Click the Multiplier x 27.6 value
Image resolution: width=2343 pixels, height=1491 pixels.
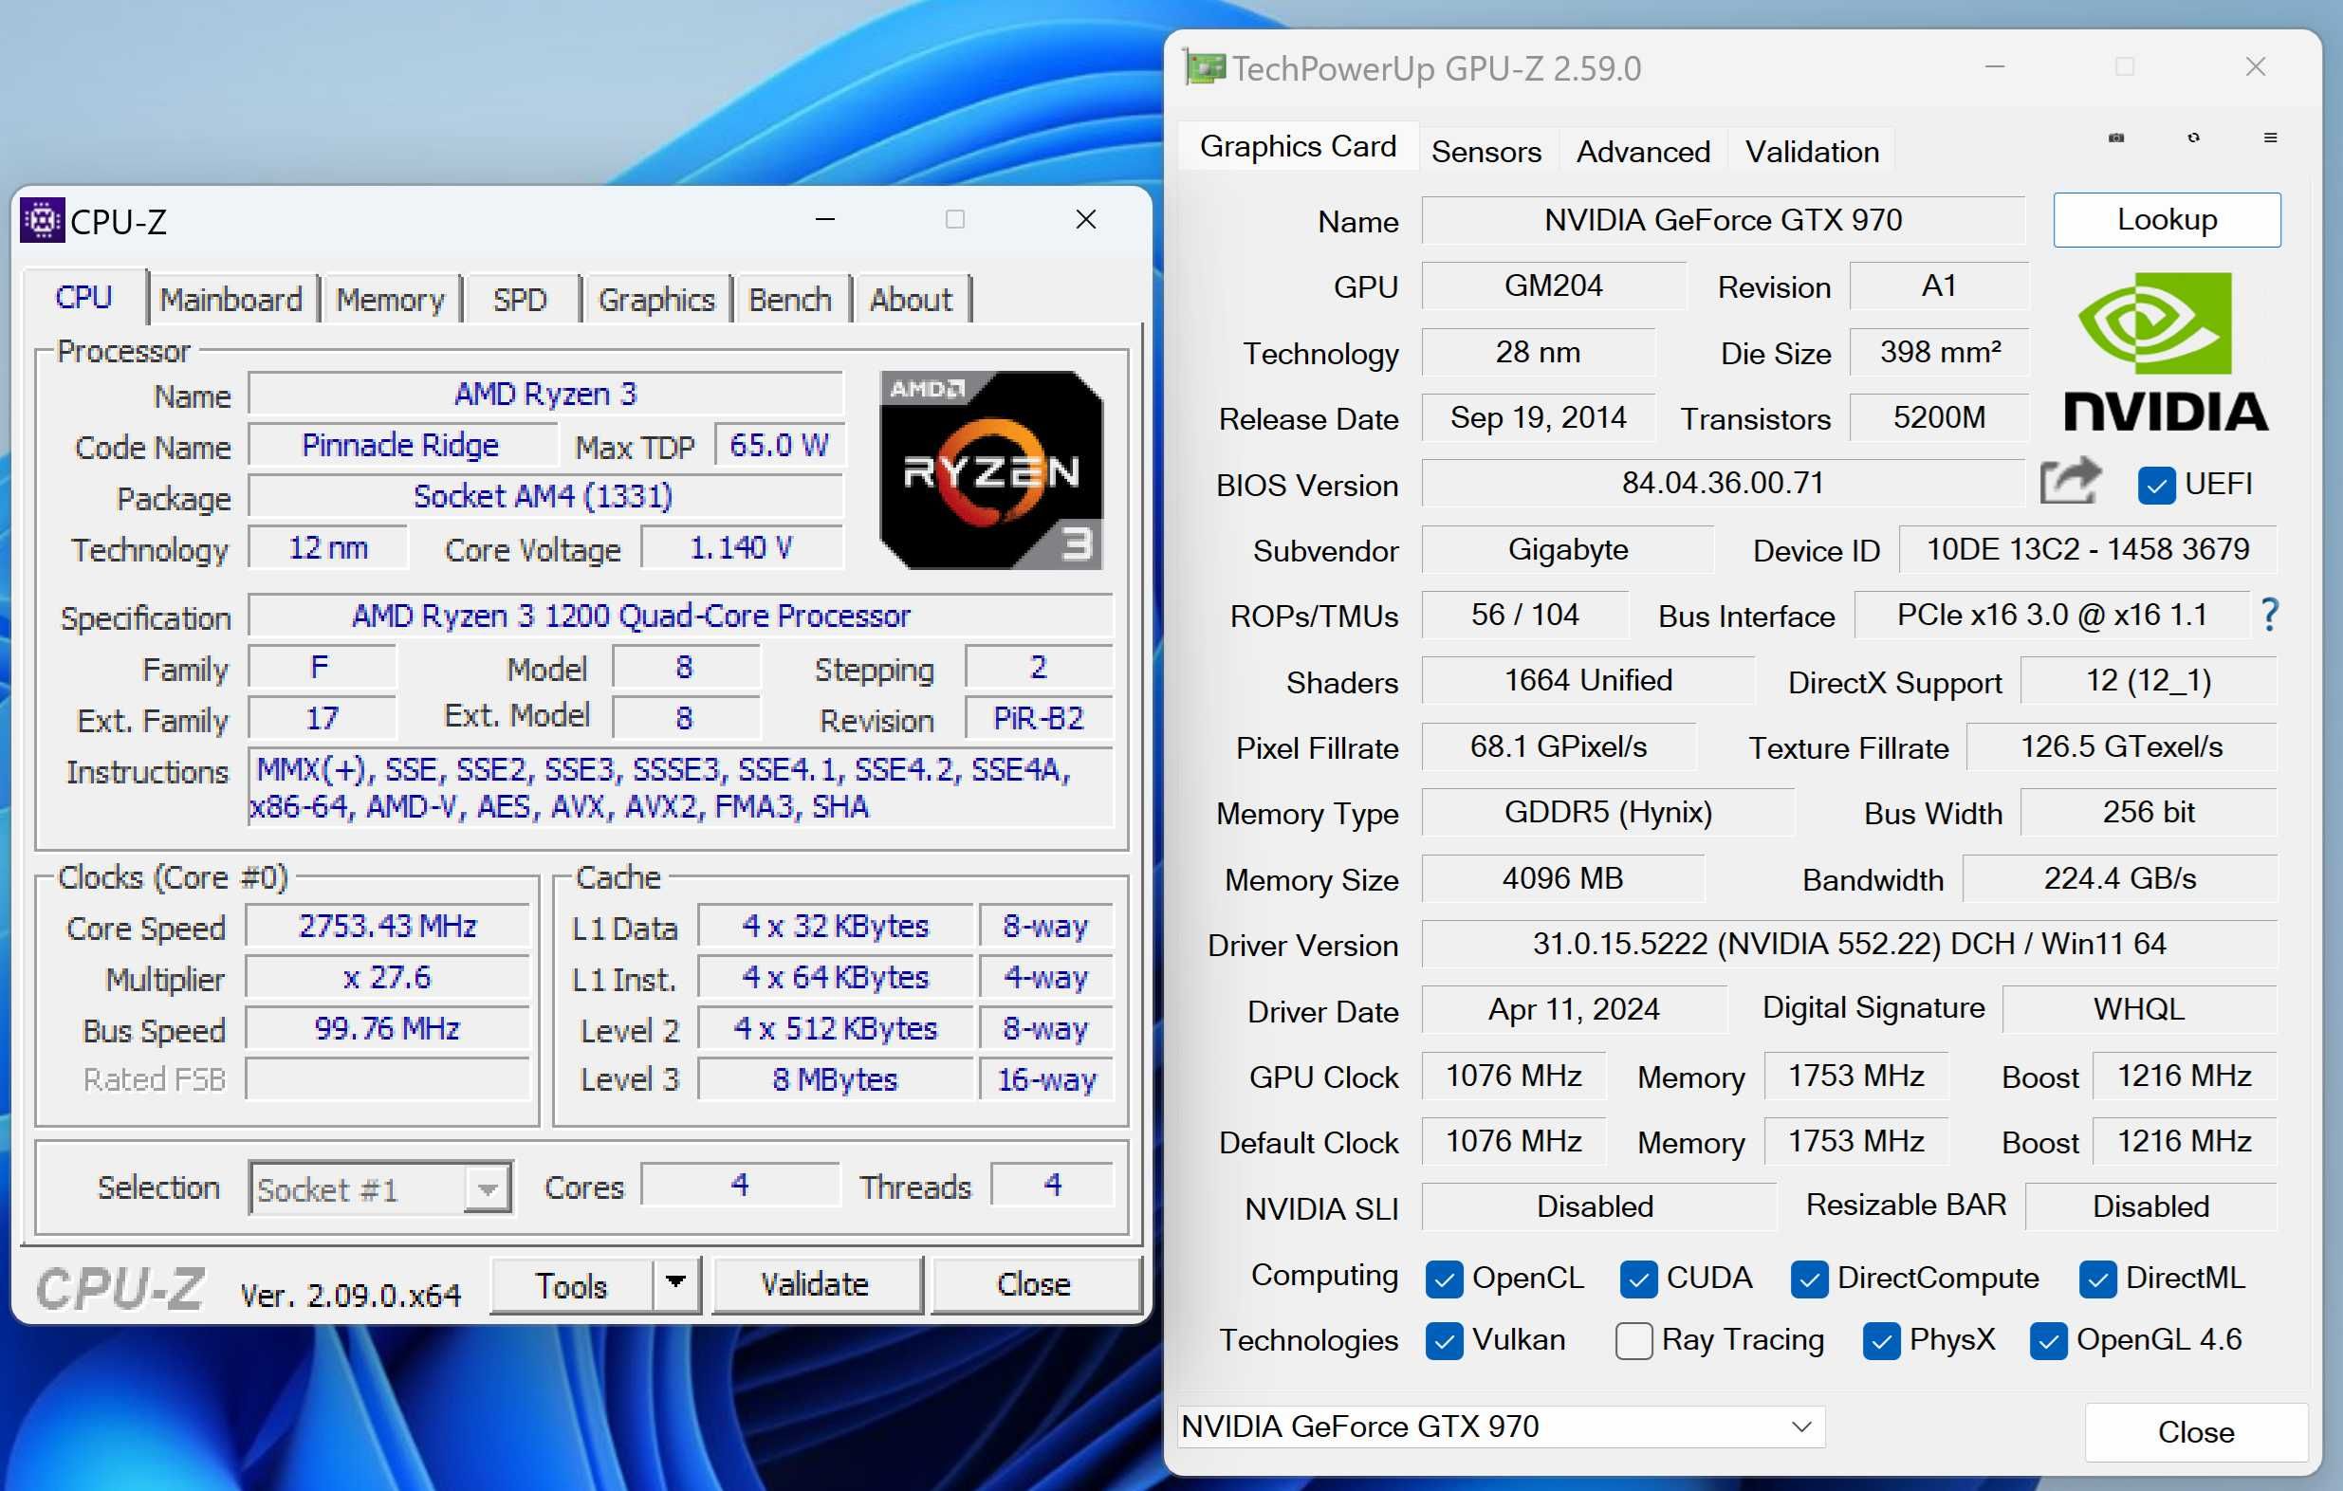pos(387,977)
